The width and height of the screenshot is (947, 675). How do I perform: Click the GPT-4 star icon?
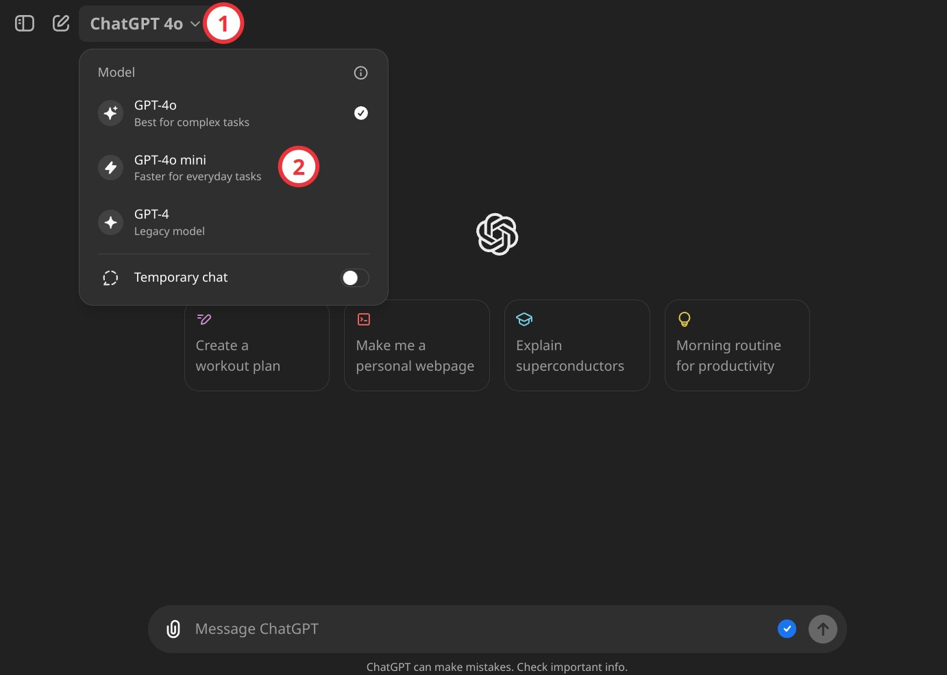[110, 222]
